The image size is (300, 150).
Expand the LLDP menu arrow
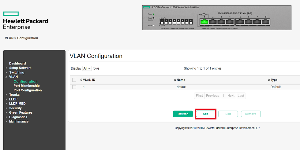(6, 99)
